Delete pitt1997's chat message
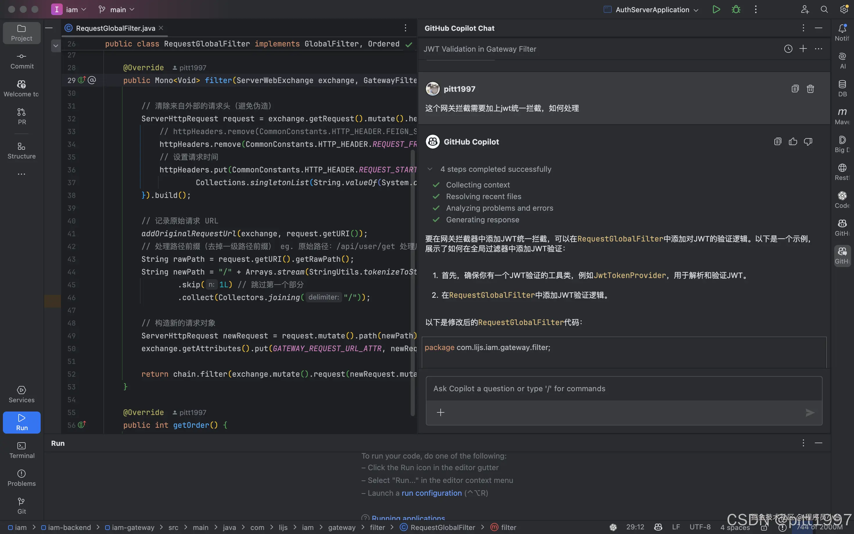The width and height of the screenshot is (854, 534). pos(810,89)
